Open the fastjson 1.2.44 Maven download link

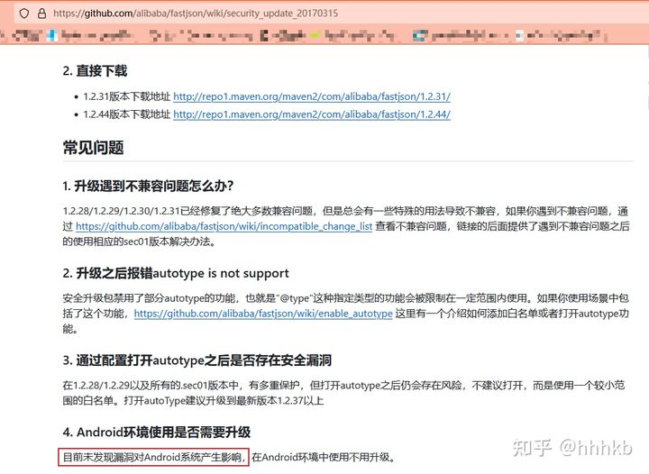tap(311, 114)
